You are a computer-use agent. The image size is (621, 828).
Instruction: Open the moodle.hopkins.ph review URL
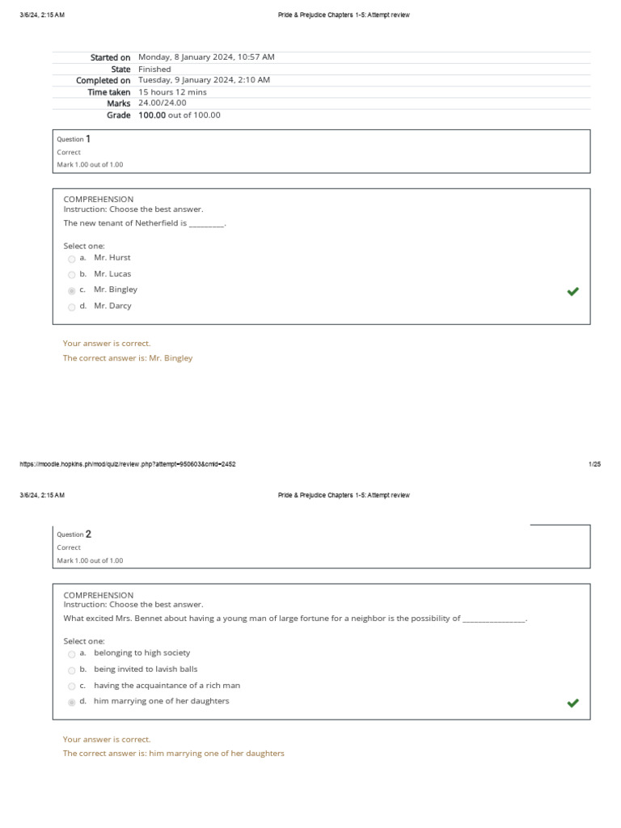128,464
